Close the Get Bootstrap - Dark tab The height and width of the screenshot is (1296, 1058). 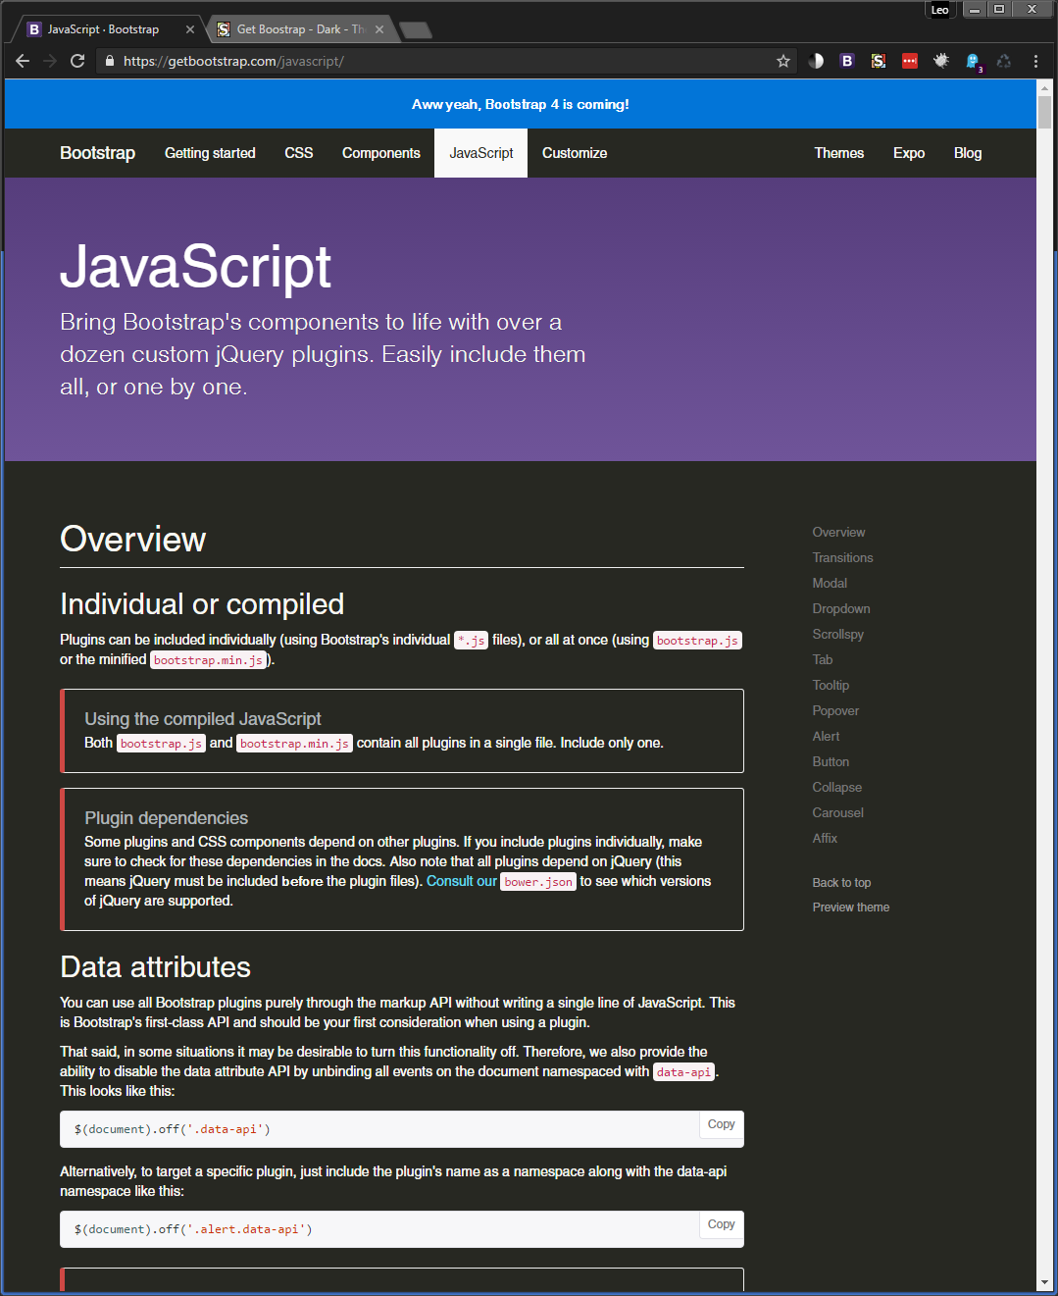(379, 29)
